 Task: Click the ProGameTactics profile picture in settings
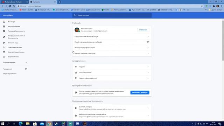pyautogui.click(x=77, y=30)
